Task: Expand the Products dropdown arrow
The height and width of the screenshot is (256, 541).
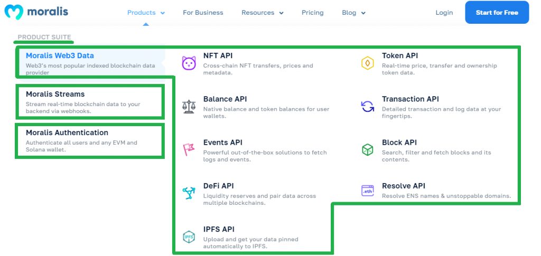Action: (x=163, y=13)
